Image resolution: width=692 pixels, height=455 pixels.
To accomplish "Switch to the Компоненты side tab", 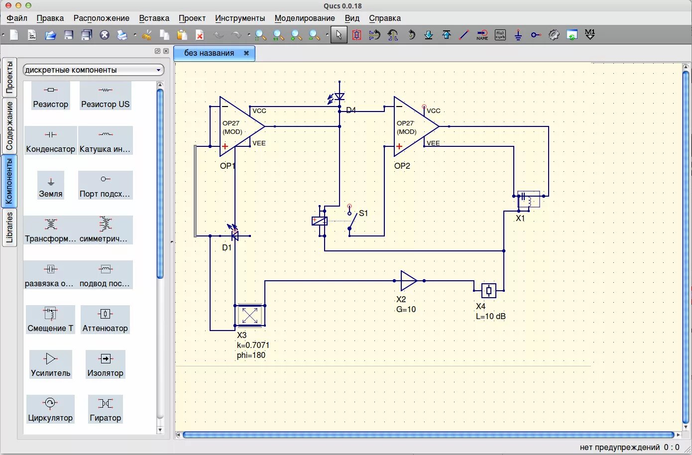I will point(9,181).
